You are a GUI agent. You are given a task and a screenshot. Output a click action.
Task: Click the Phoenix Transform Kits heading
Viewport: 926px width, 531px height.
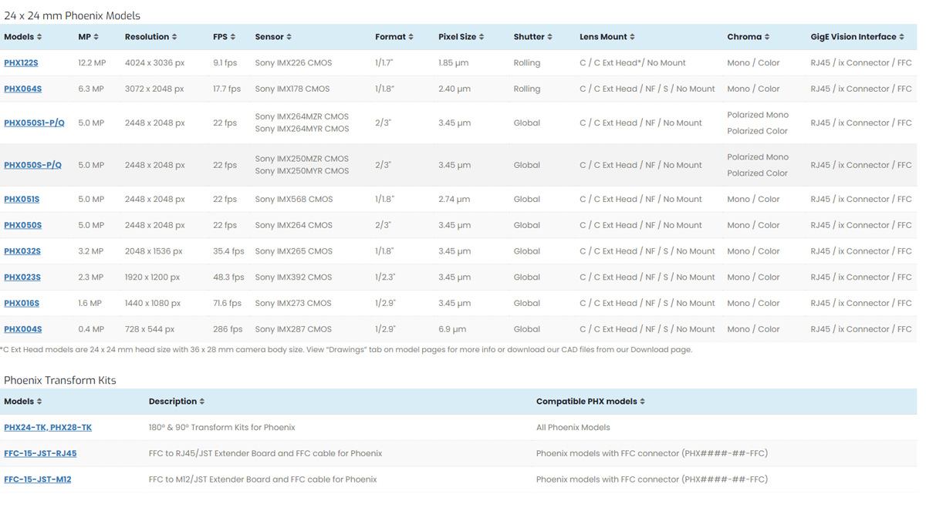(60, 381)
